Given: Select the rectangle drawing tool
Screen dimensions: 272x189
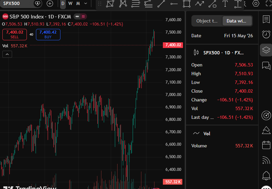Looking at the screenshot, I should (x=187, y=4).
